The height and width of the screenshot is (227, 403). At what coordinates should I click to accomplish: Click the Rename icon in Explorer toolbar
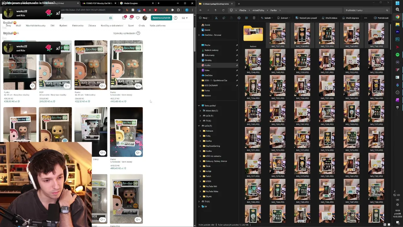(x=239, y=18)
